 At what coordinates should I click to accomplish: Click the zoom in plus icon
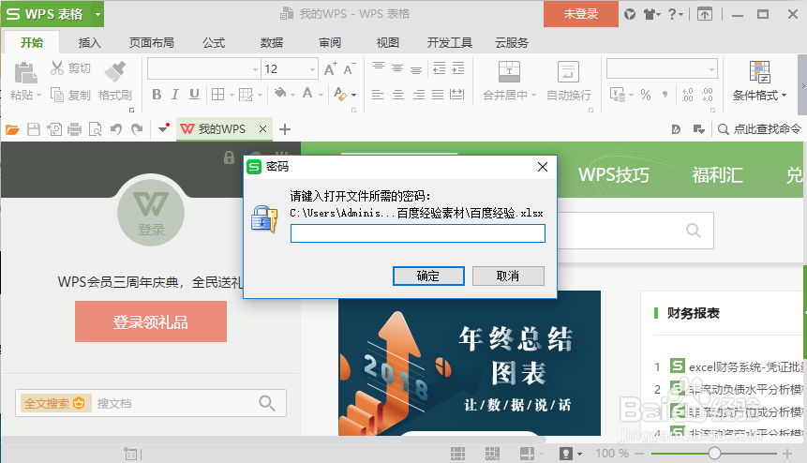click(787, 454)
